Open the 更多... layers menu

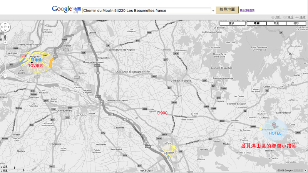click(233, 23)
